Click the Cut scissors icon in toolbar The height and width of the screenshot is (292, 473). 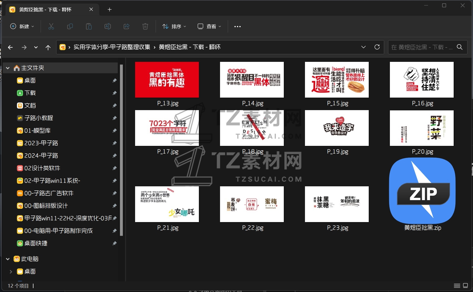51,26
